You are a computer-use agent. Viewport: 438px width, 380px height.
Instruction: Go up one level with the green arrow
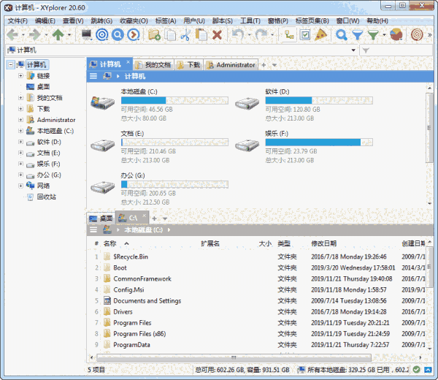click(58, 34)
